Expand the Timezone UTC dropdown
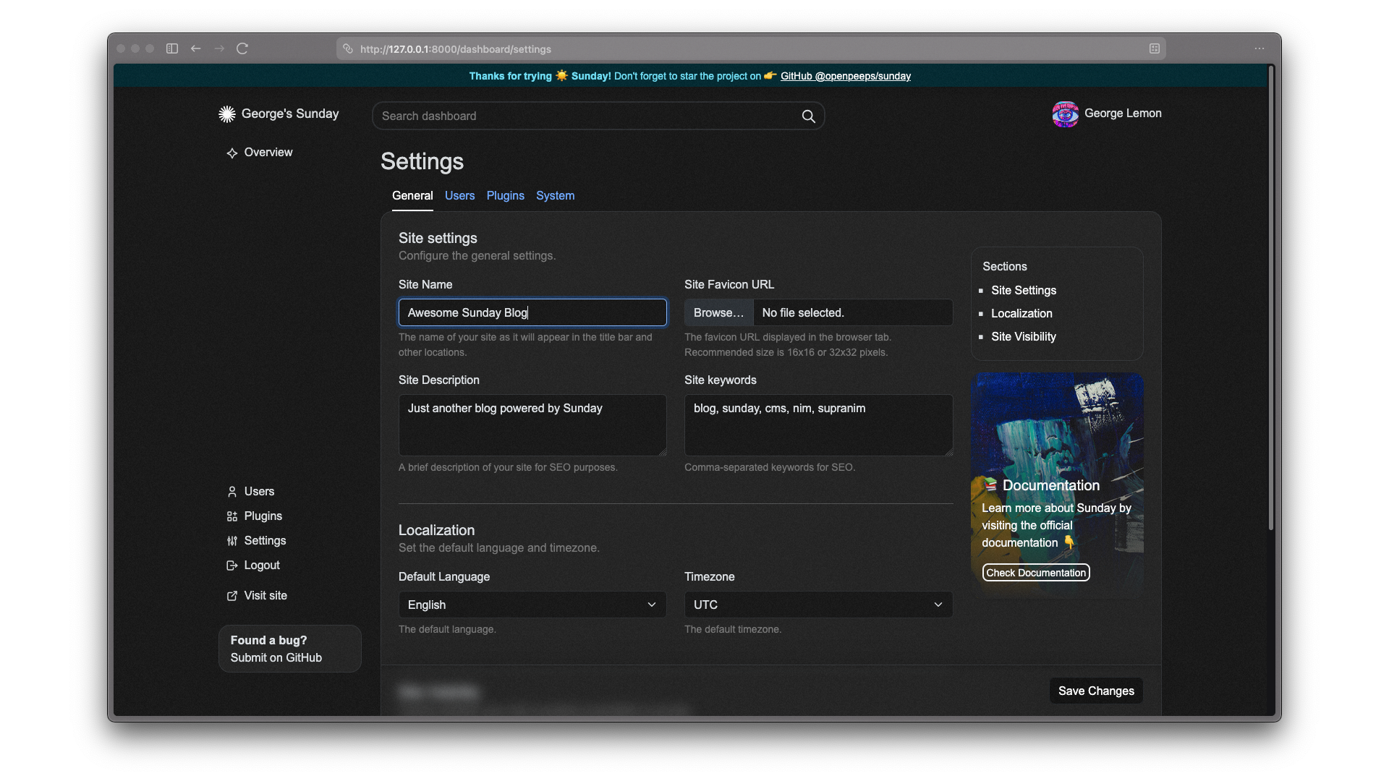 click(x=817, y=605)
